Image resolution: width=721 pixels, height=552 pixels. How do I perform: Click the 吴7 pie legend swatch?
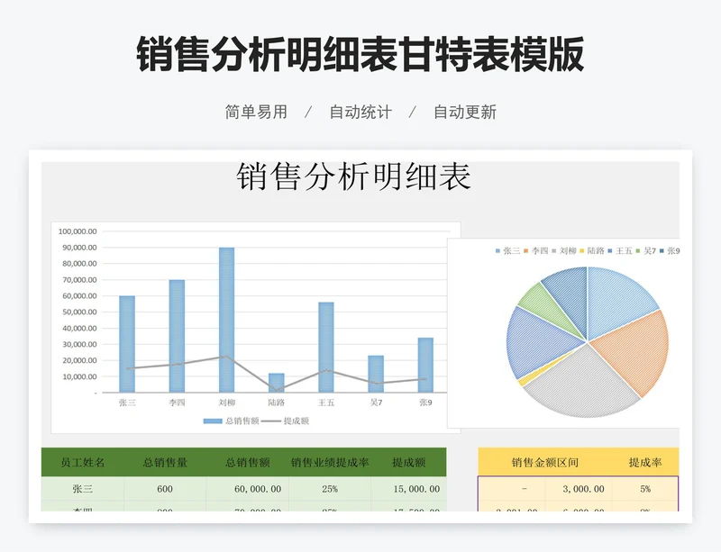(638, 251)
